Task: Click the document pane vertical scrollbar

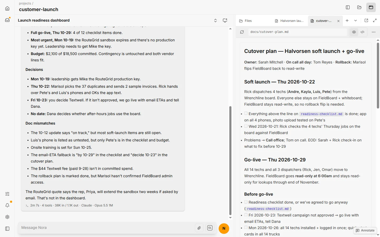Action: (x=378, y=76)
